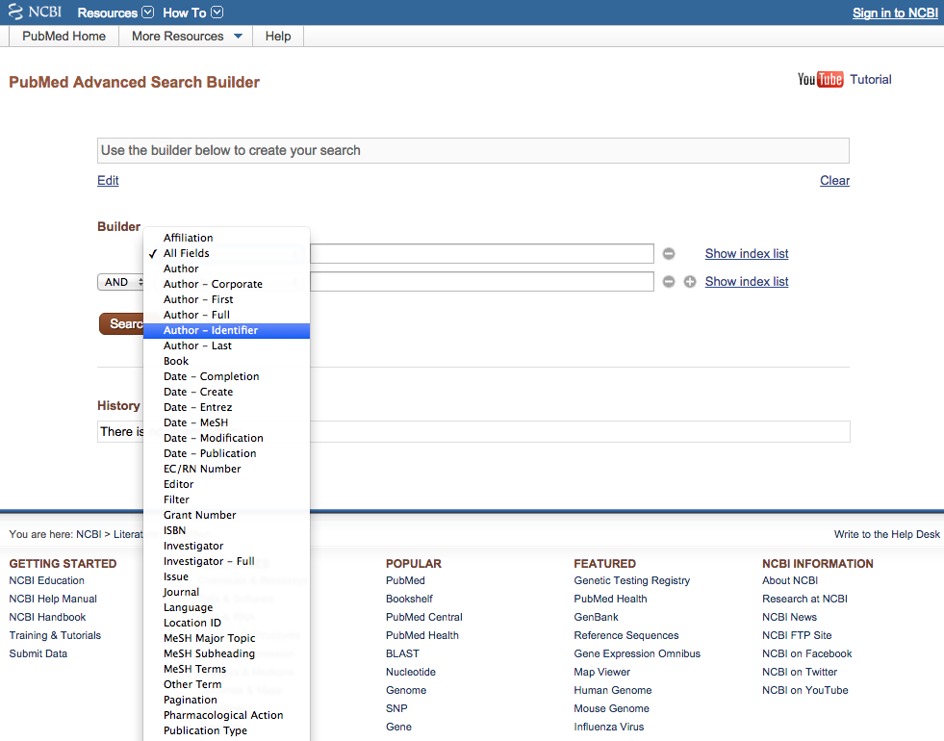Select Publication Type option
The width and height of the screenshot is (944, 741).
point(226,730)
